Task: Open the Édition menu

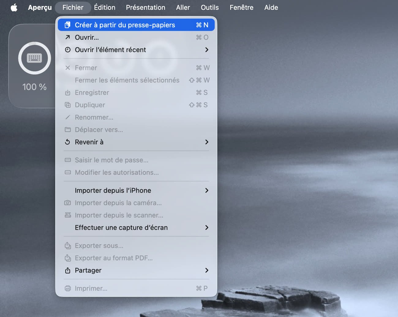Action: 105,7
